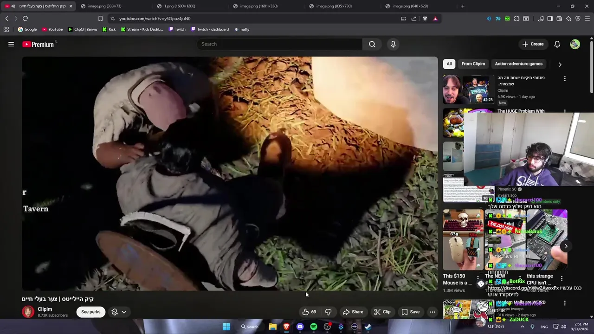Click the Clip button
Image resolution: width=594 pixels, height=334 pixels.
coord(382,312)
